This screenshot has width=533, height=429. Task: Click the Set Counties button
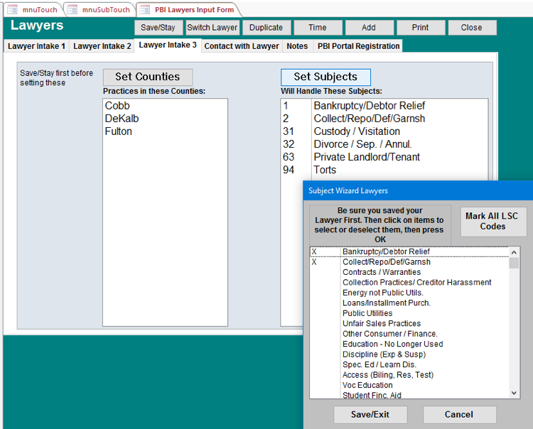(147, 77)
